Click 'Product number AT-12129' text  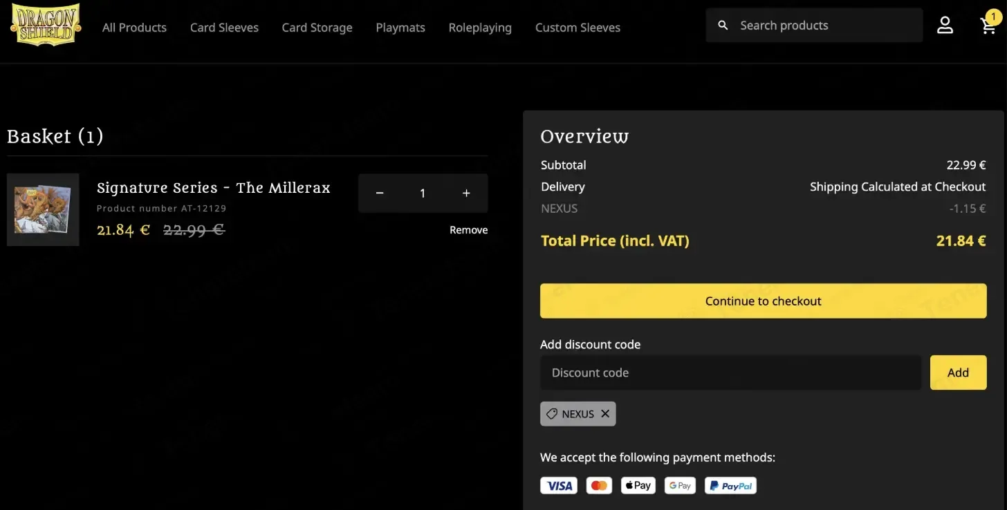pos(162,208)
